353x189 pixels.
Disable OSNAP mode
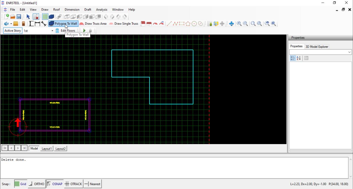[55, 184]
